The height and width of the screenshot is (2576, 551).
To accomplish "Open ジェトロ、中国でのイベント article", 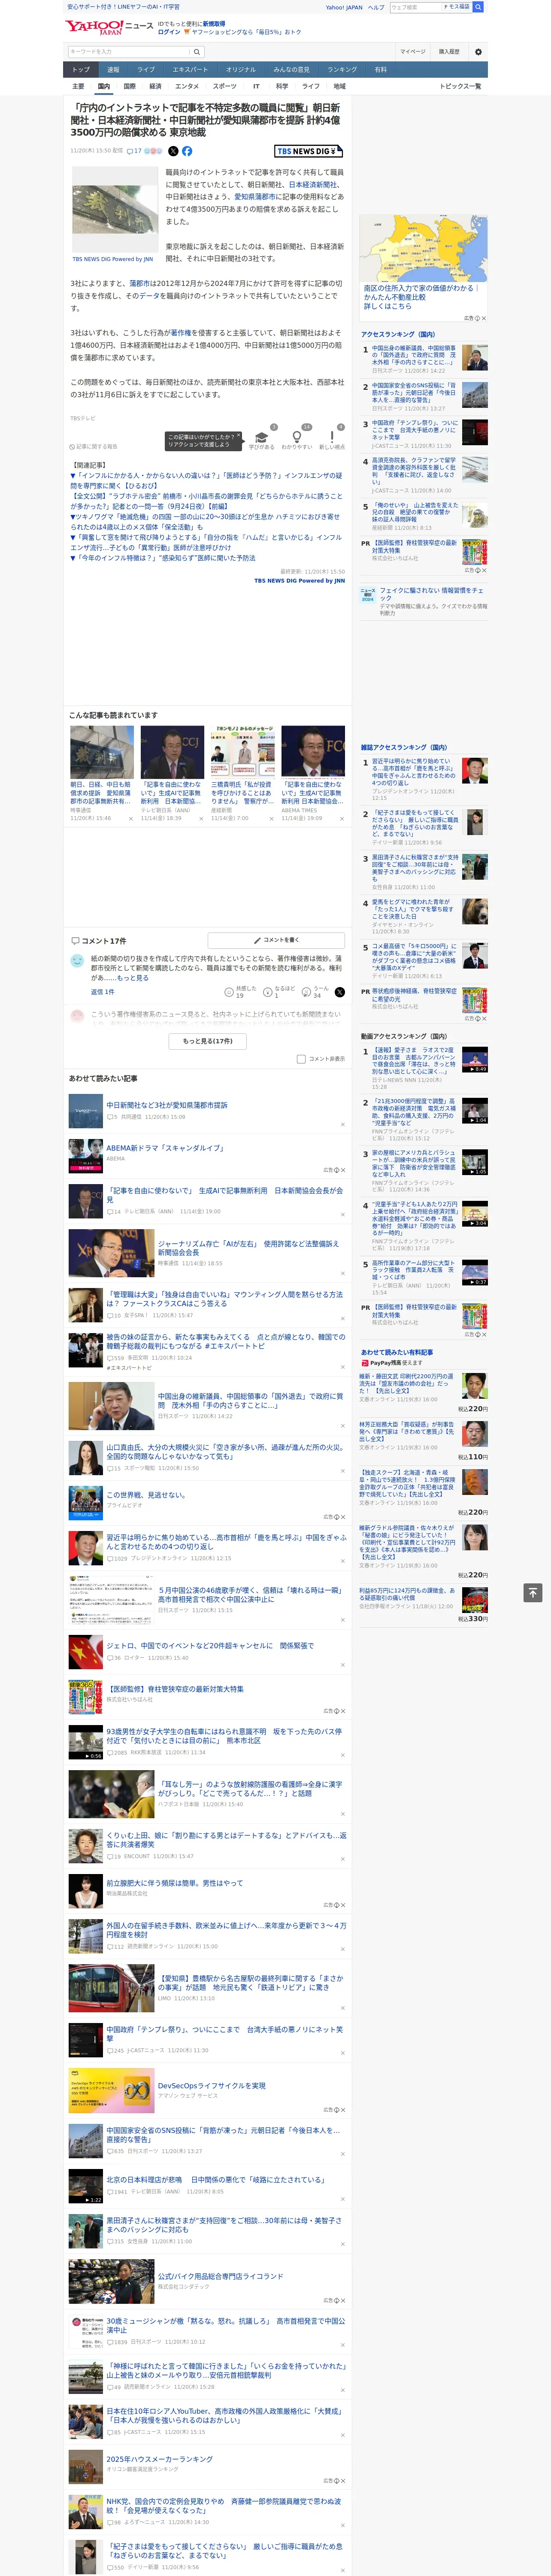I will [210, 1645].
